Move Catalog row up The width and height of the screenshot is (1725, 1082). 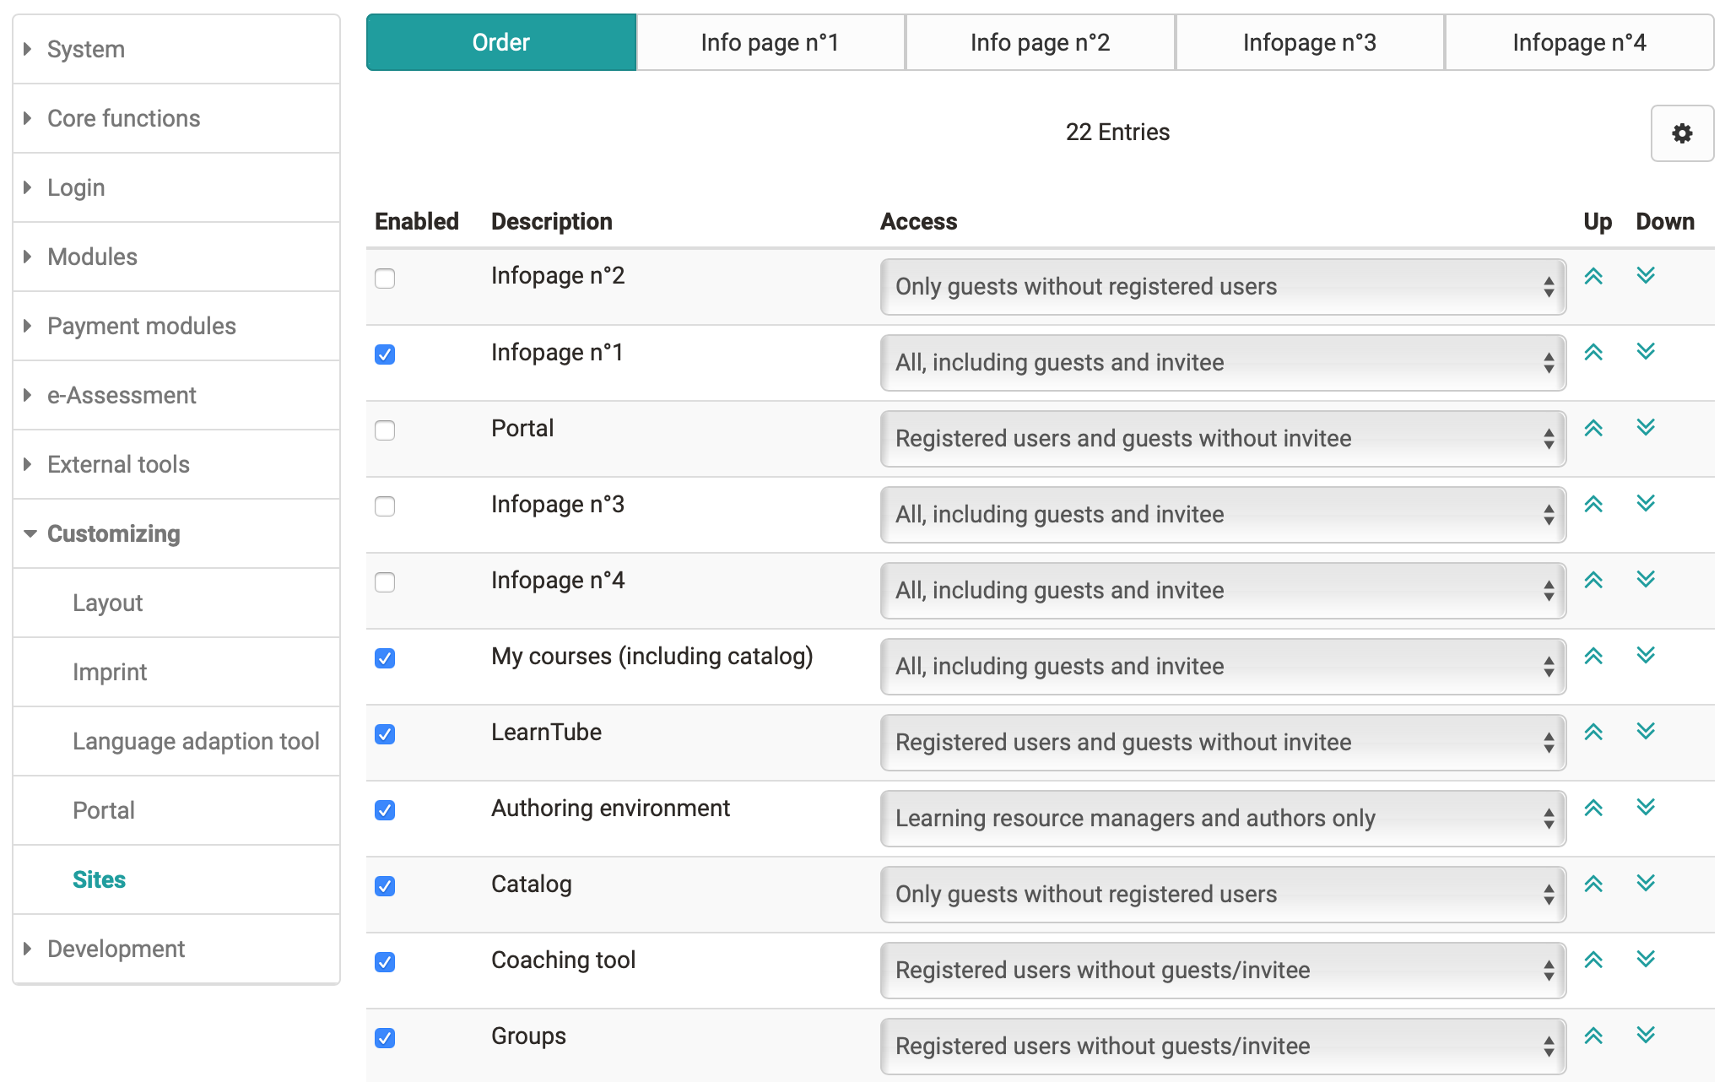point(1593,884)
